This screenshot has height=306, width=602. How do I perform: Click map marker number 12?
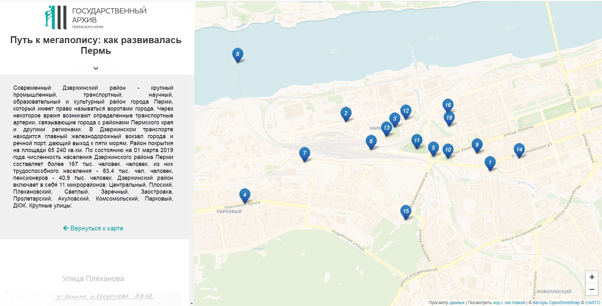pyautogui.click(x=405, y=111)
